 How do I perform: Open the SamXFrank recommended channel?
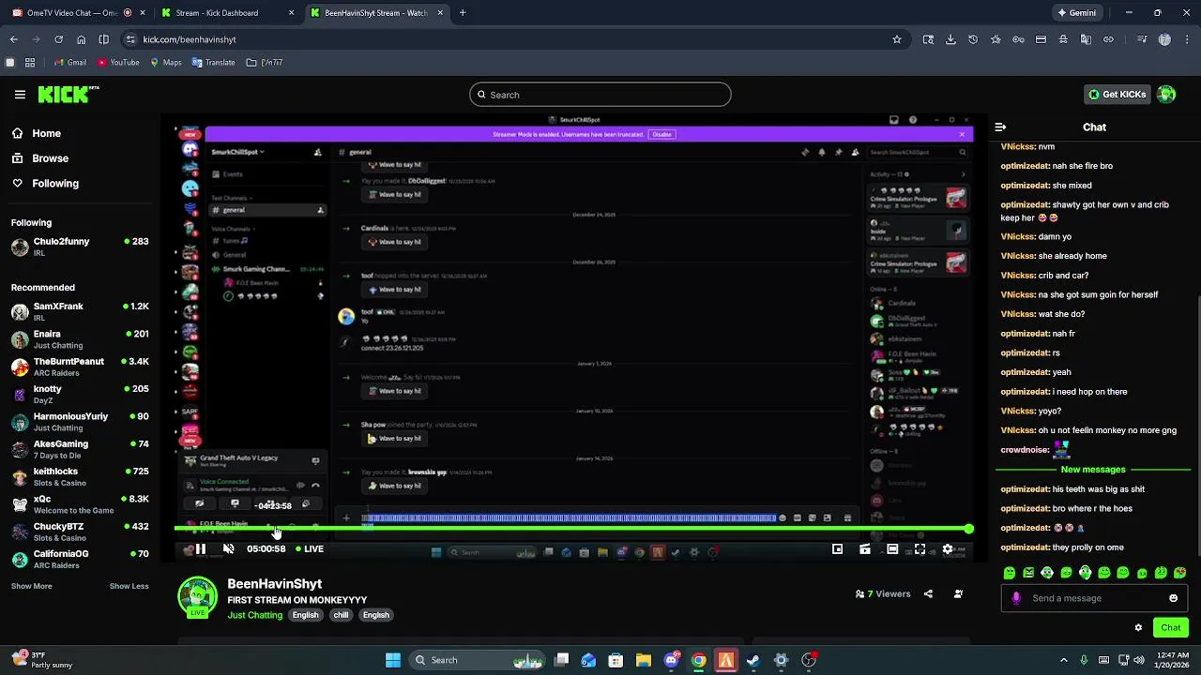pos(80,312)
